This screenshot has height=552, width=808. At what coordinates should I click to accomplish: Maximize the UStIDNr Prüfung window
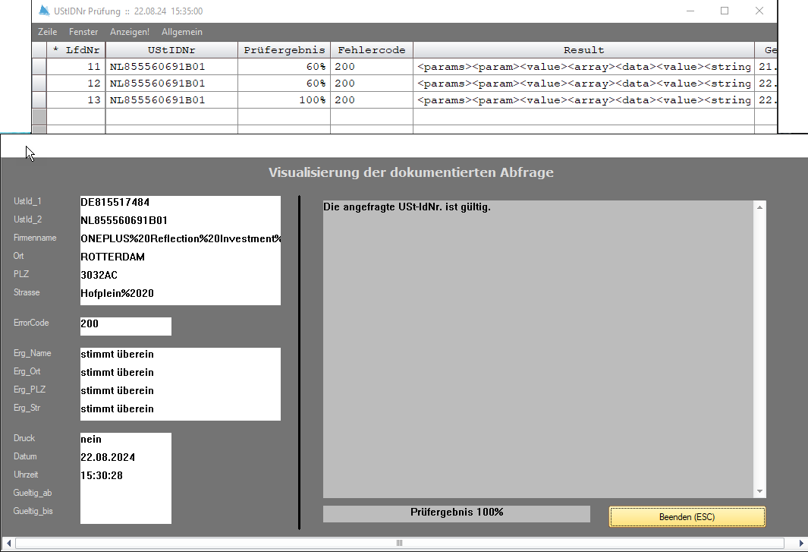click(725, 11)
